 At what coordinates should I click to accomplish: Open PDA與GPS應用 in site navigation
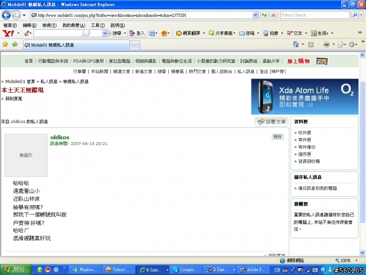(88, 61)
